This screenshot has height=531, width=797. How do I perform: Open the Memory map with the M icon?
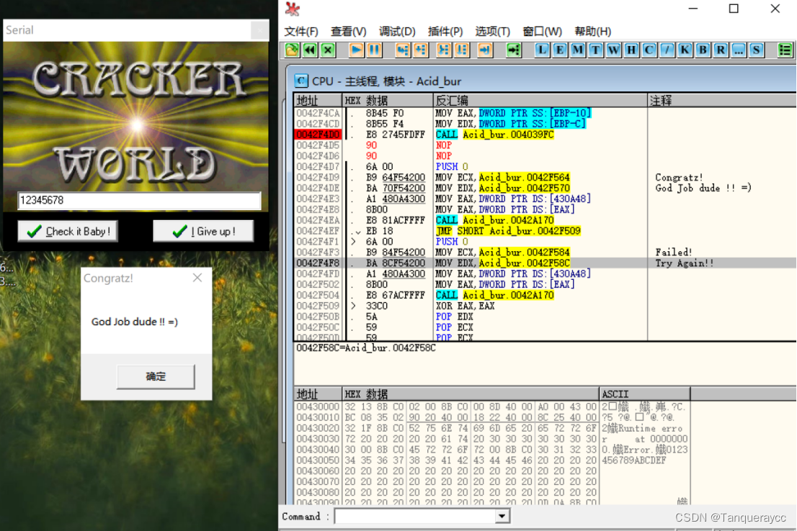click(x=576, y=50)
